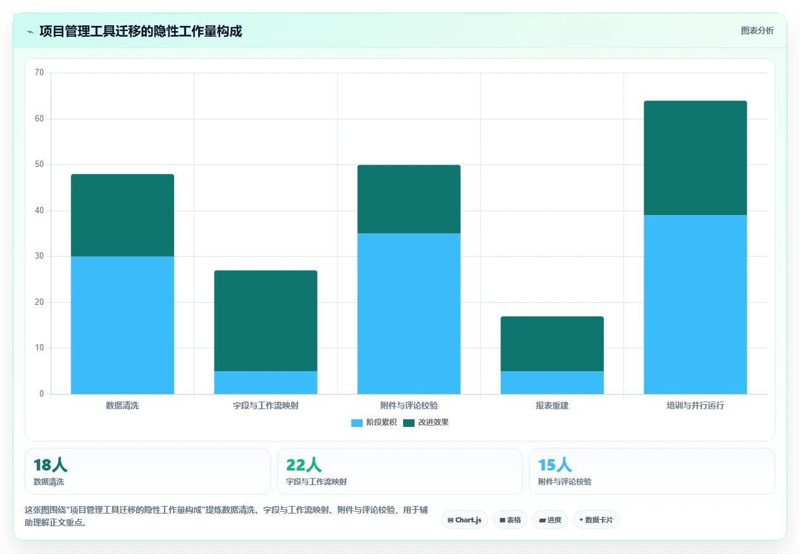The image size is (800, 554).
Task: Select the 进度 tag chip
Action: click(550, 520)
